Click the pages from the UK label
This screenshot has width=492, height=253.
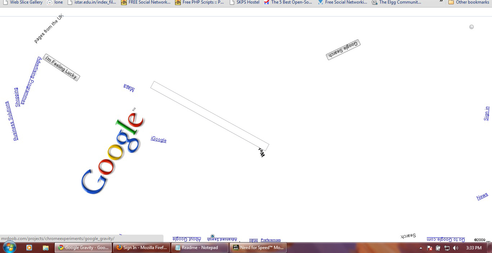click(x=49, y=28)
